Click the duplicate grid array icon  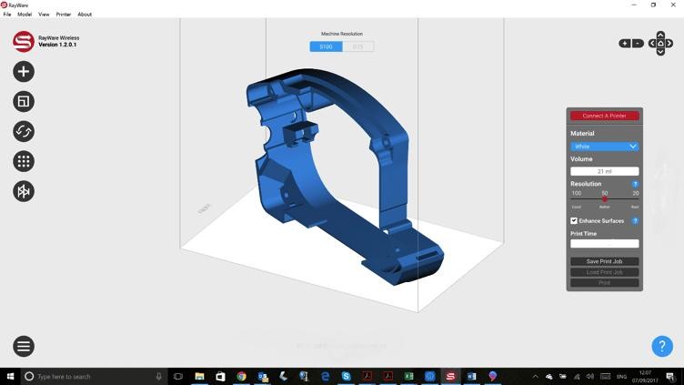[24, 161]
